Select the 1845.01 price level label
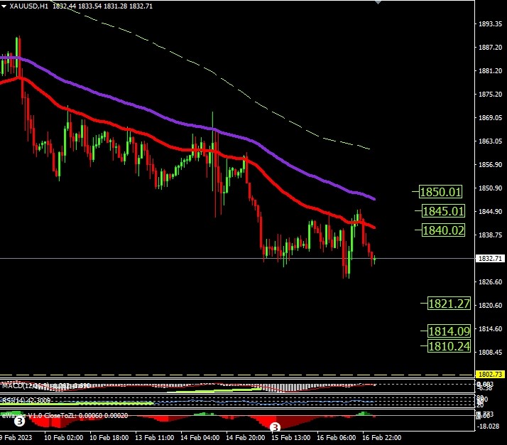Viewport: 507px width, 445px height. tap(442, 211)
